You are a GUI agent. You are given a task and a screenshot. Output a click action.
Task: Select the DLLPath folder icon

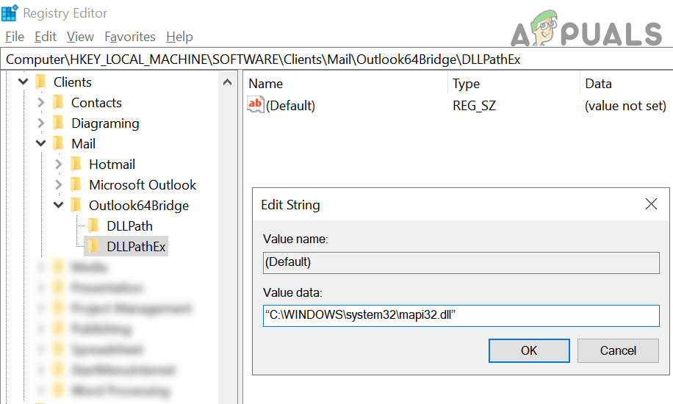(x=94, y=226)
